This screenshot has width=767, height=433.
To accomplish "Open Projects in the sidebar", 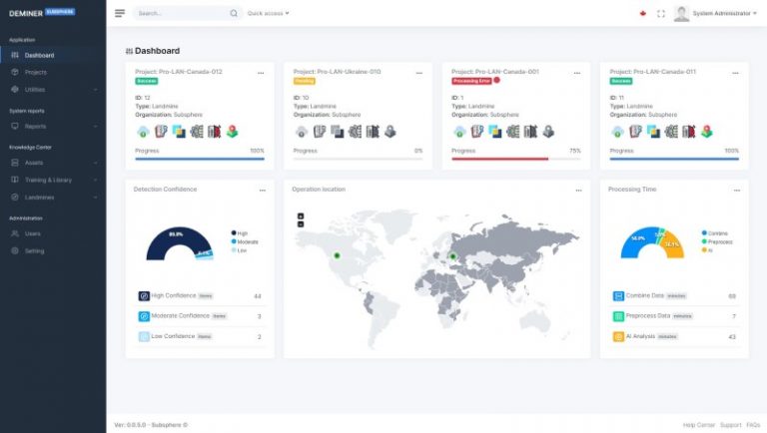I will 36,72.
